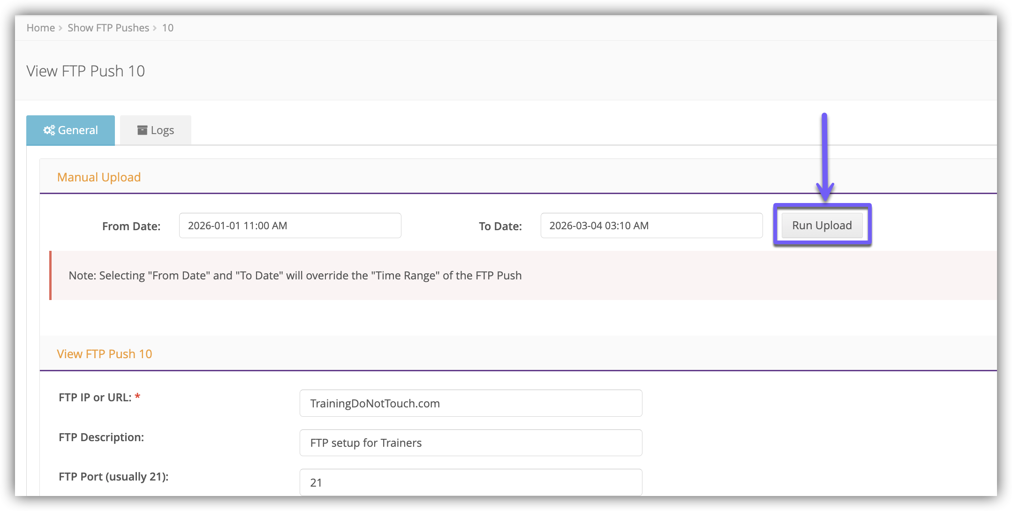Click the chevron right after Home breadcrumb
The width and height of the screenshot is (1012, 511).
point(60,28)
